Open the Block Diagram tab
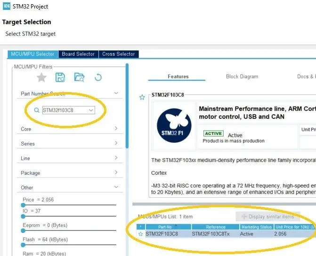 coord(242,77)
